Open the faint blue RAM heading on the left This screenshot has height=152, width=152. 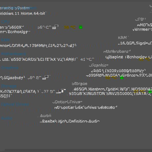point(5,40)
